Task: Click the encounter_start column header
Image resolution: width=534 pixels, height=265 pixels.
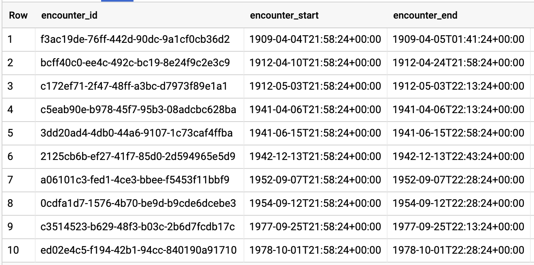Action: (284, 16)
